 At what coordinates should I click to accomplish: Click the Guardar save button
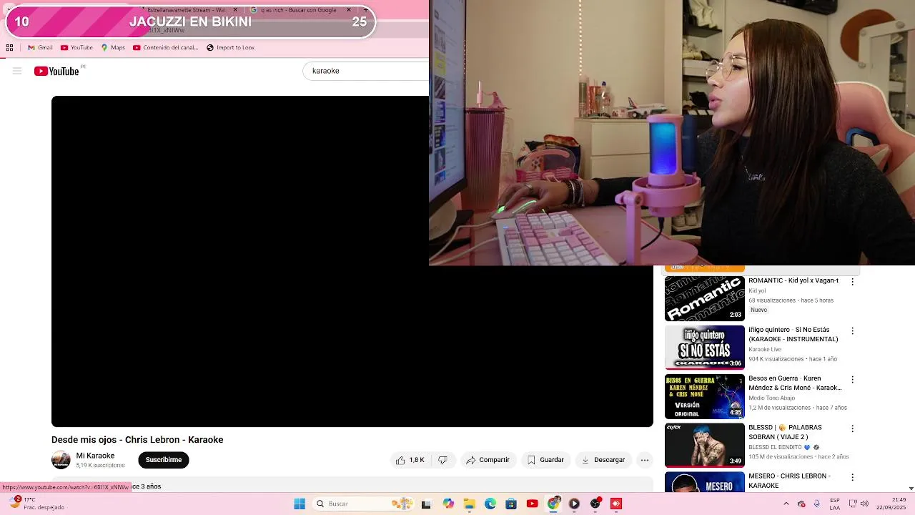(x=545, y=460)
